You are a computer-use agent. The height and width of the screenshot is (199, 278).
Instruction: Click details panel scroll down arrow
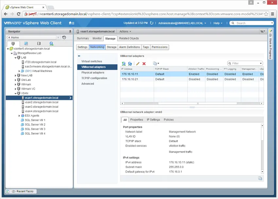[262, 172]
